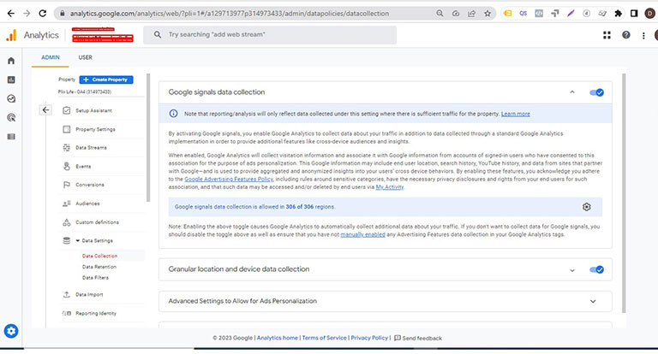Click the Data Streams icon

[x=66, y=147]
